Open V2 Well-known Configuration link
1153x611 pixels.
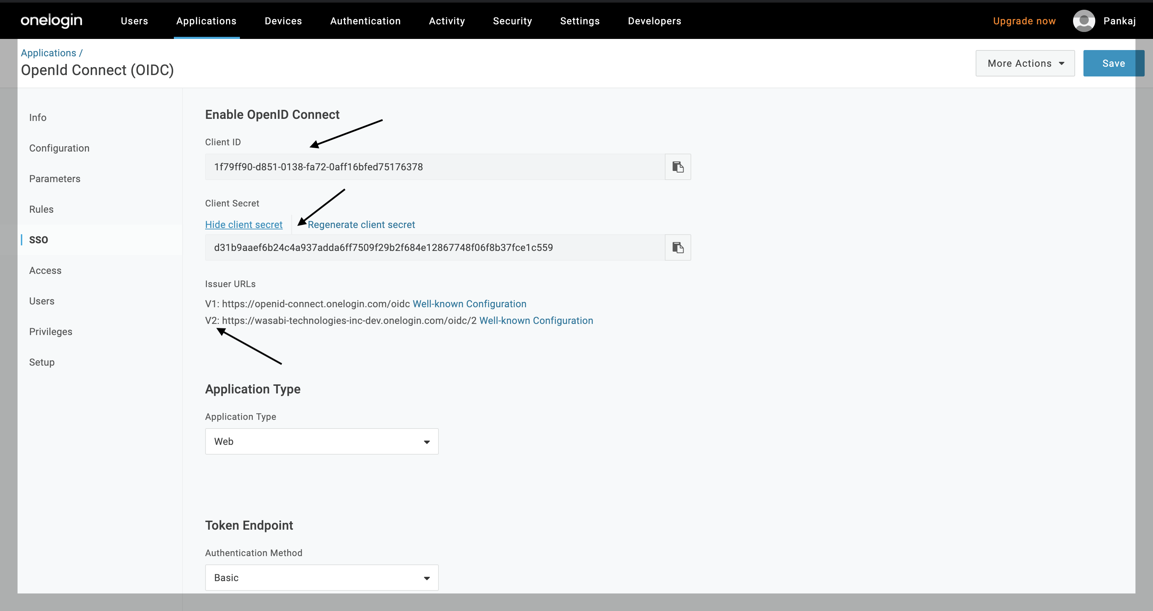tap(536, 321)
